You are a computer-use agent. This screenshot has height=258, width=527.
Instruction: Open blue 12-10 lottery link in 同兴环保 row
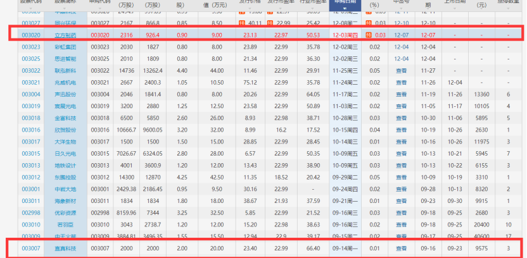[402, 23]
